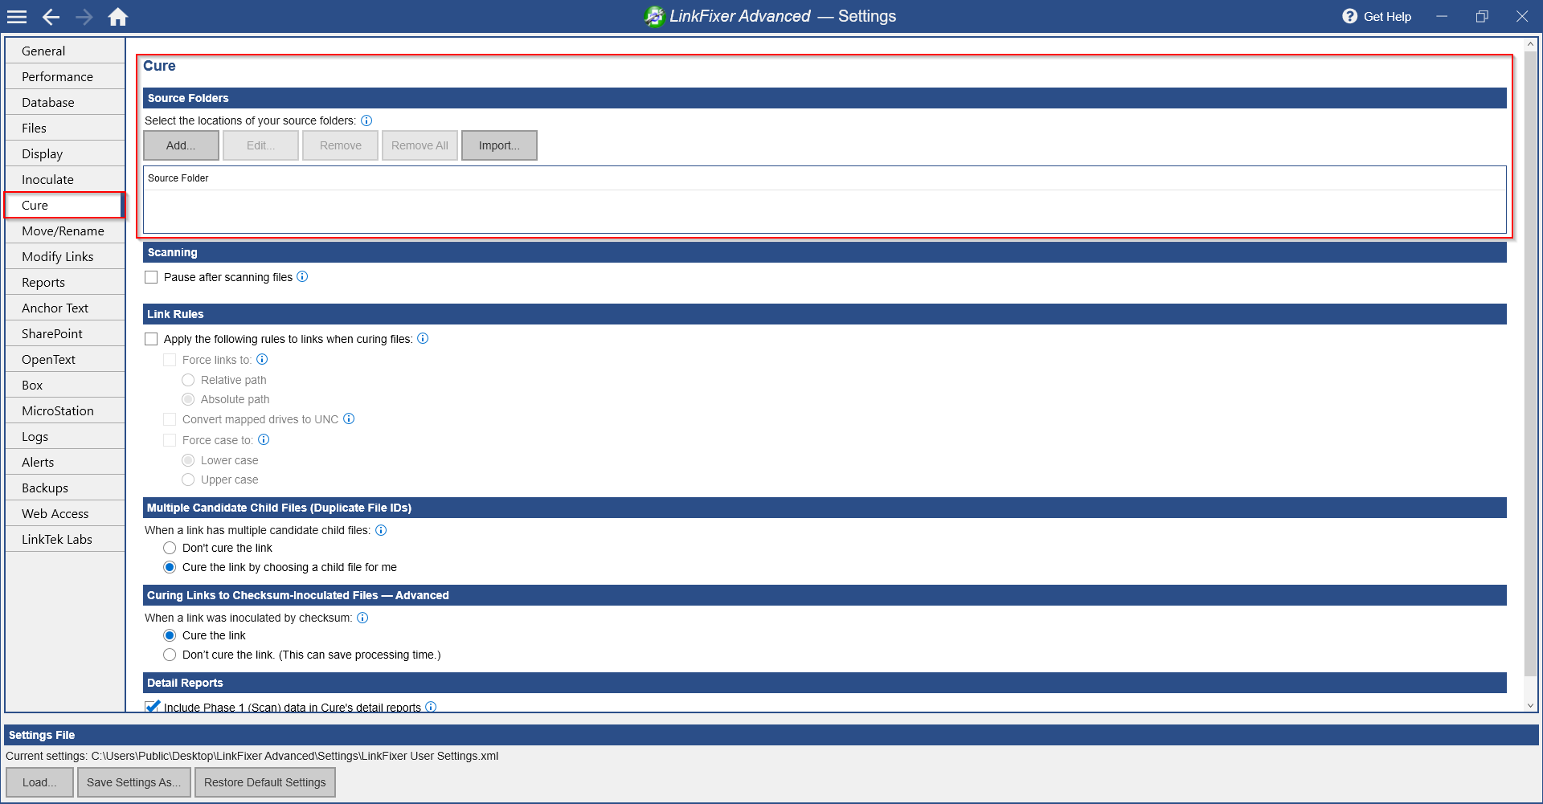Open the Modify Links settings tab
The image size is (1543, 804).
pyautogui.click(x=65, y=256)
